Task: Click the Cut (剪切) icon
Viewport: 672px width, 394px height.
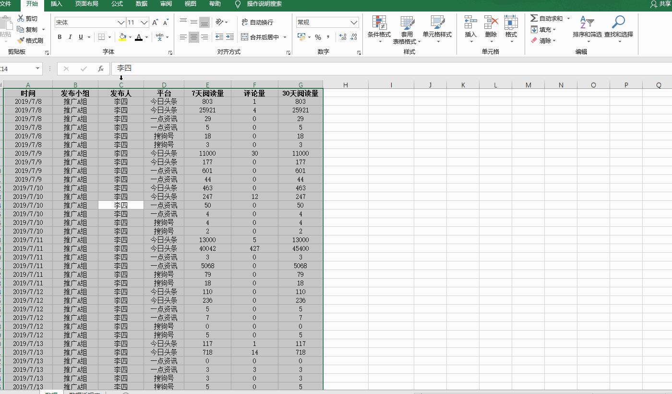Action: [x=21, y=18]
